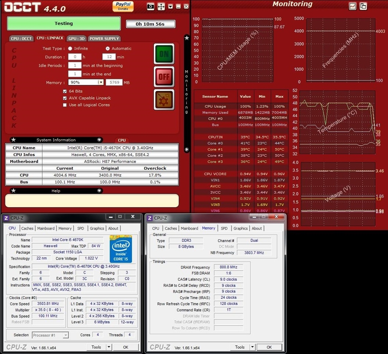The width and height of the screenshot is (388, 354).
Task: Click the arrow at bottom of Monitoring strip
Action: click(187, 149)
